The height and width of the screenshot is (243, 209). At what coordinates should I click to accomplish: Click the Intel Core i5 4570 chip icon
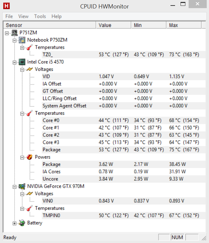(22, 62)
